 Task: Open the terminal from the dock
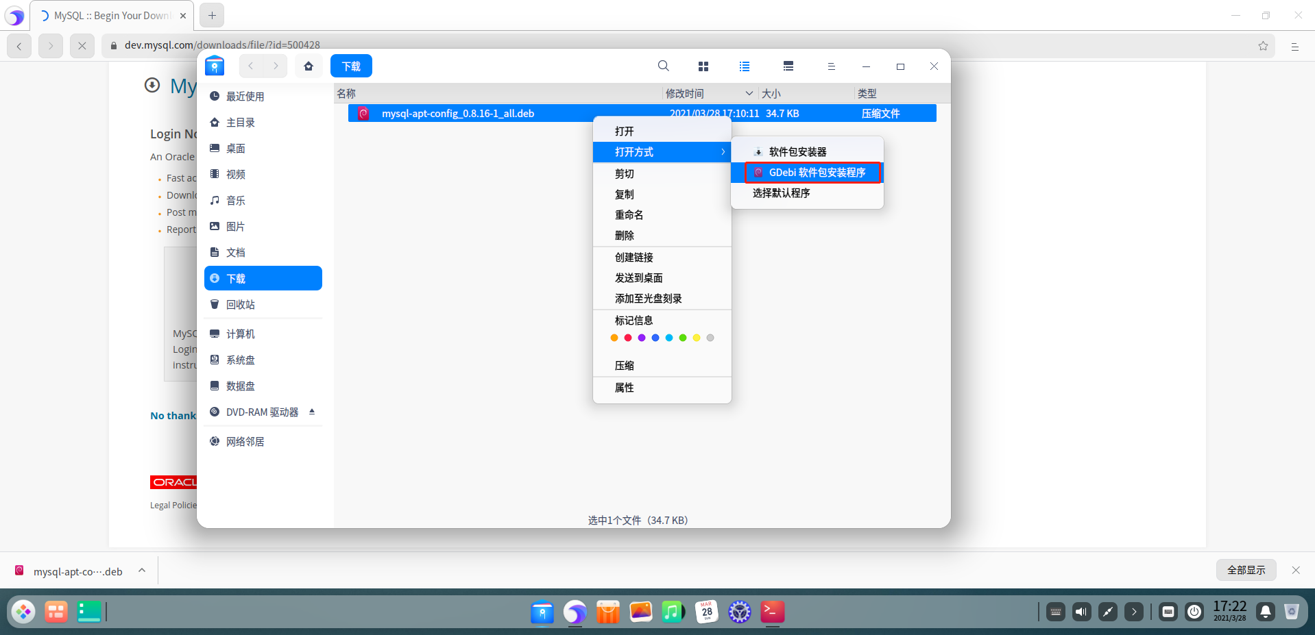[773, 612]
